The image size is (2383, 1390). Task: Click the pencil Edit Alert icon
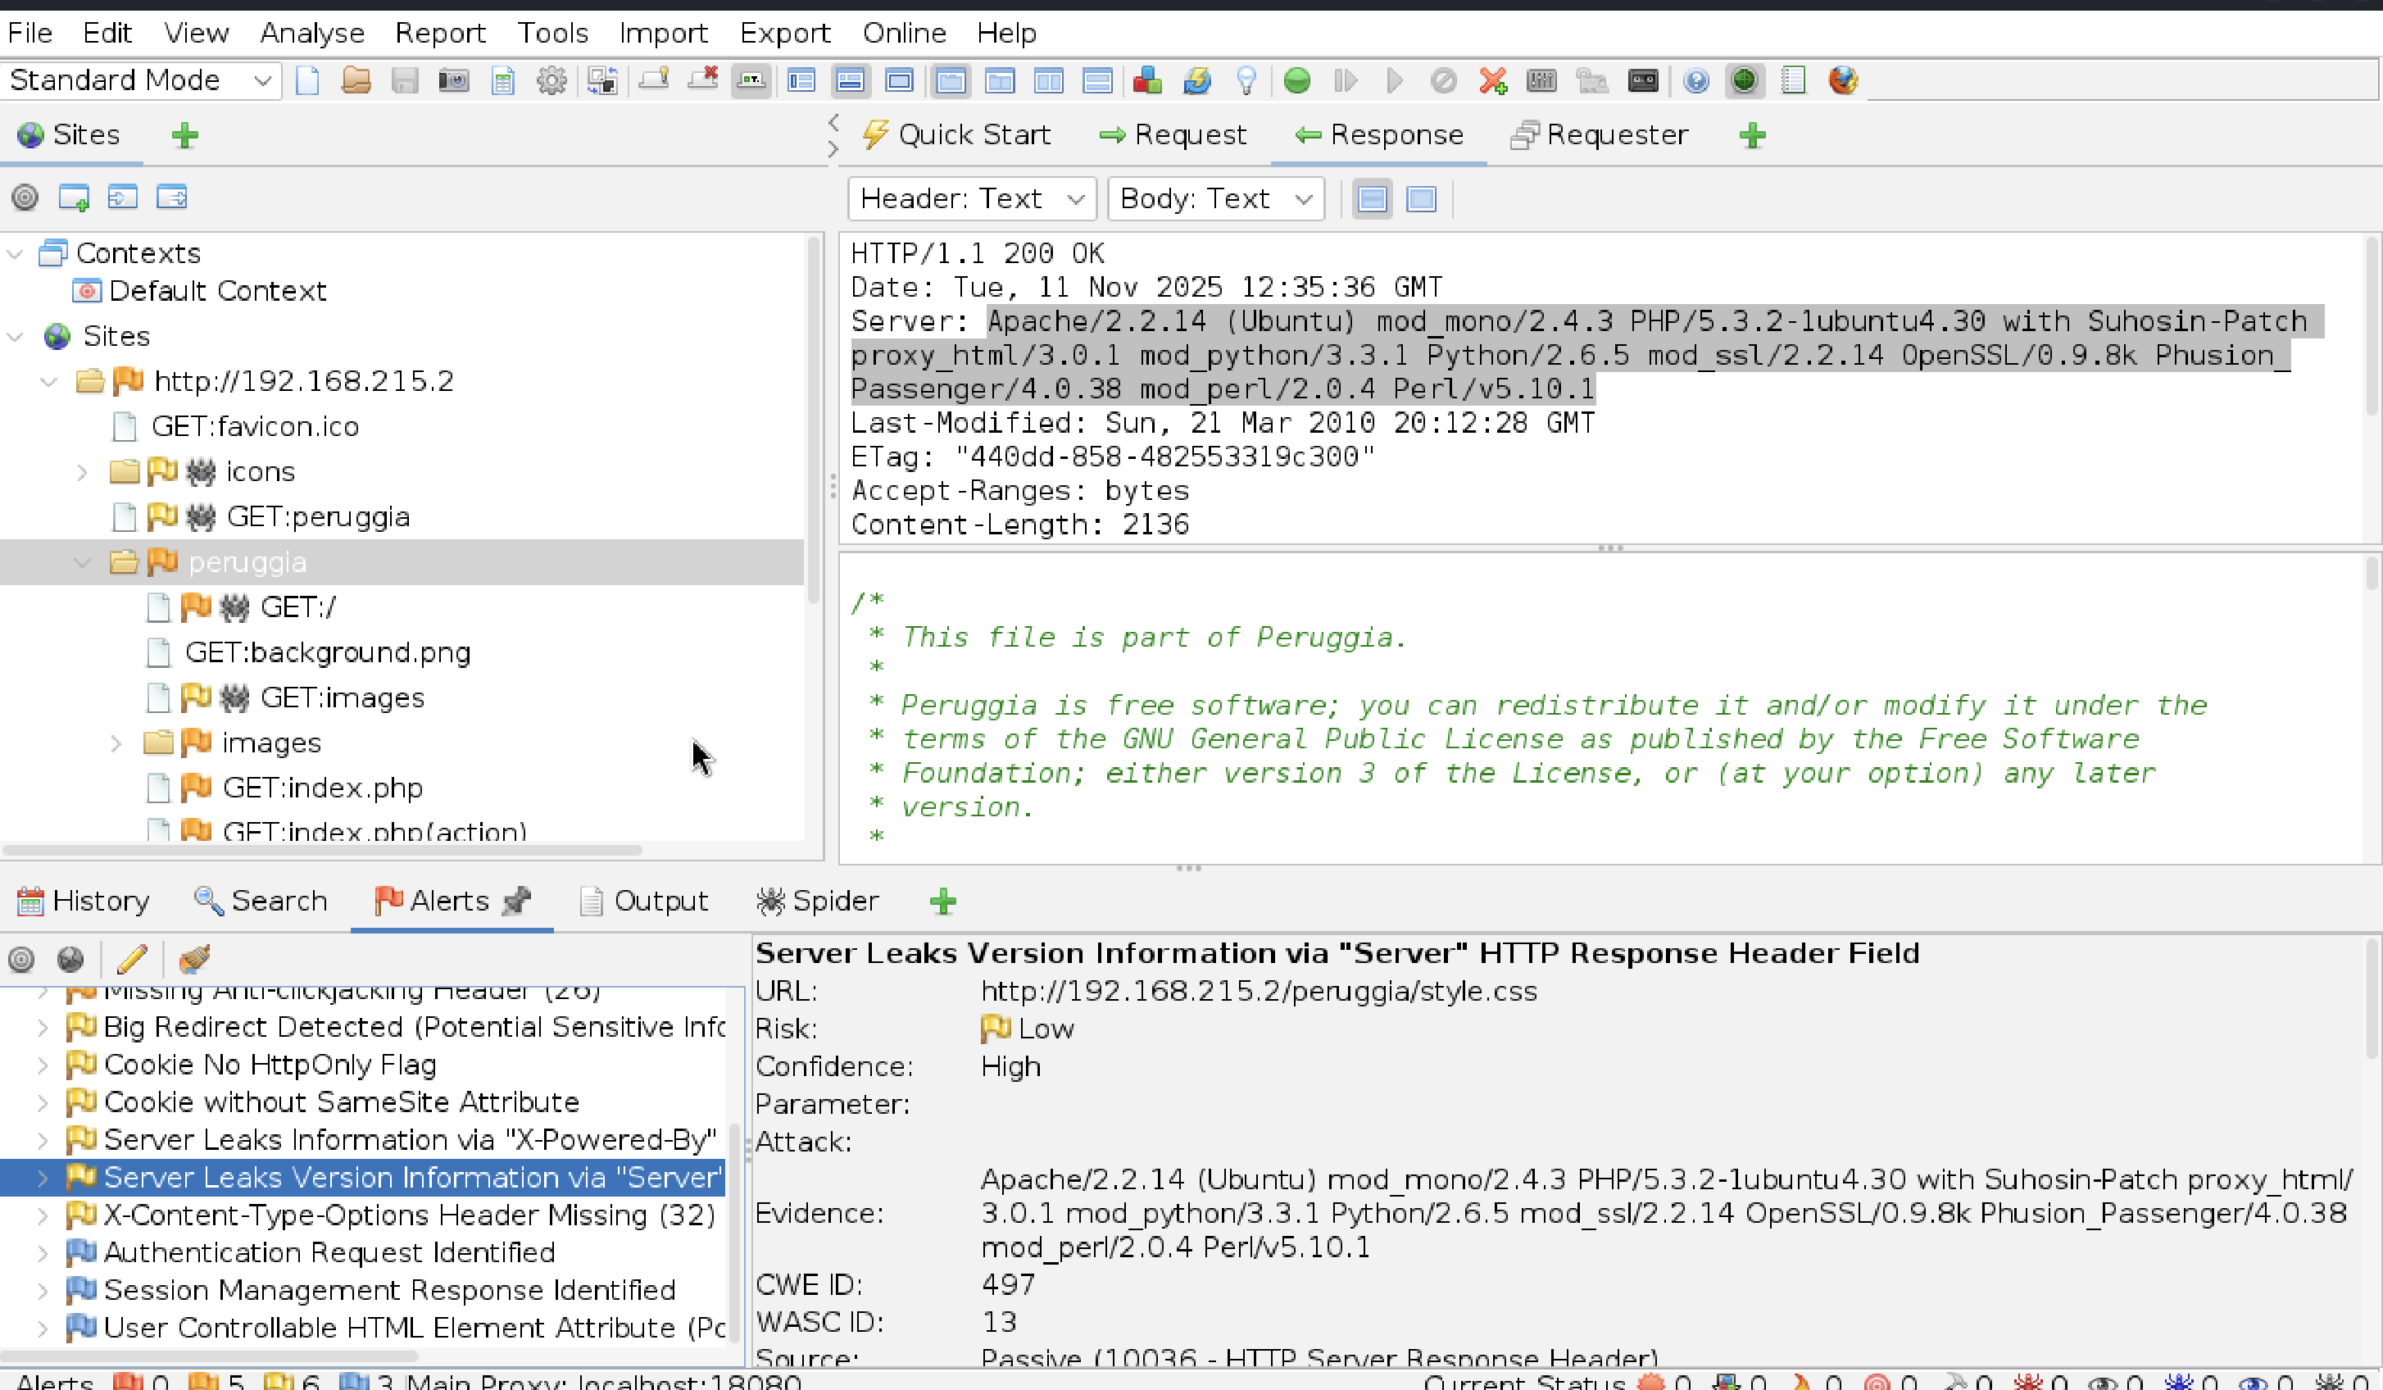[131, 959]
